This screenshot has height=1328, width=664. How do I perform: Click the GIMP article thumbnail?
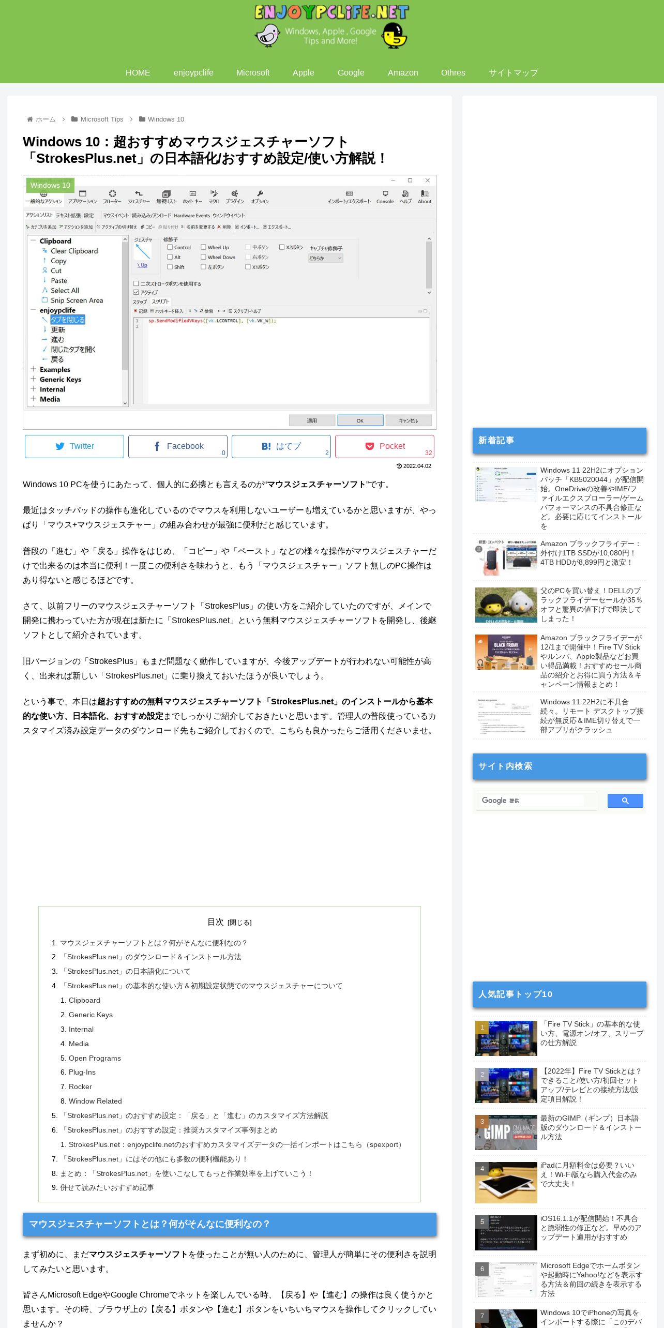[x=506, y=1133]
